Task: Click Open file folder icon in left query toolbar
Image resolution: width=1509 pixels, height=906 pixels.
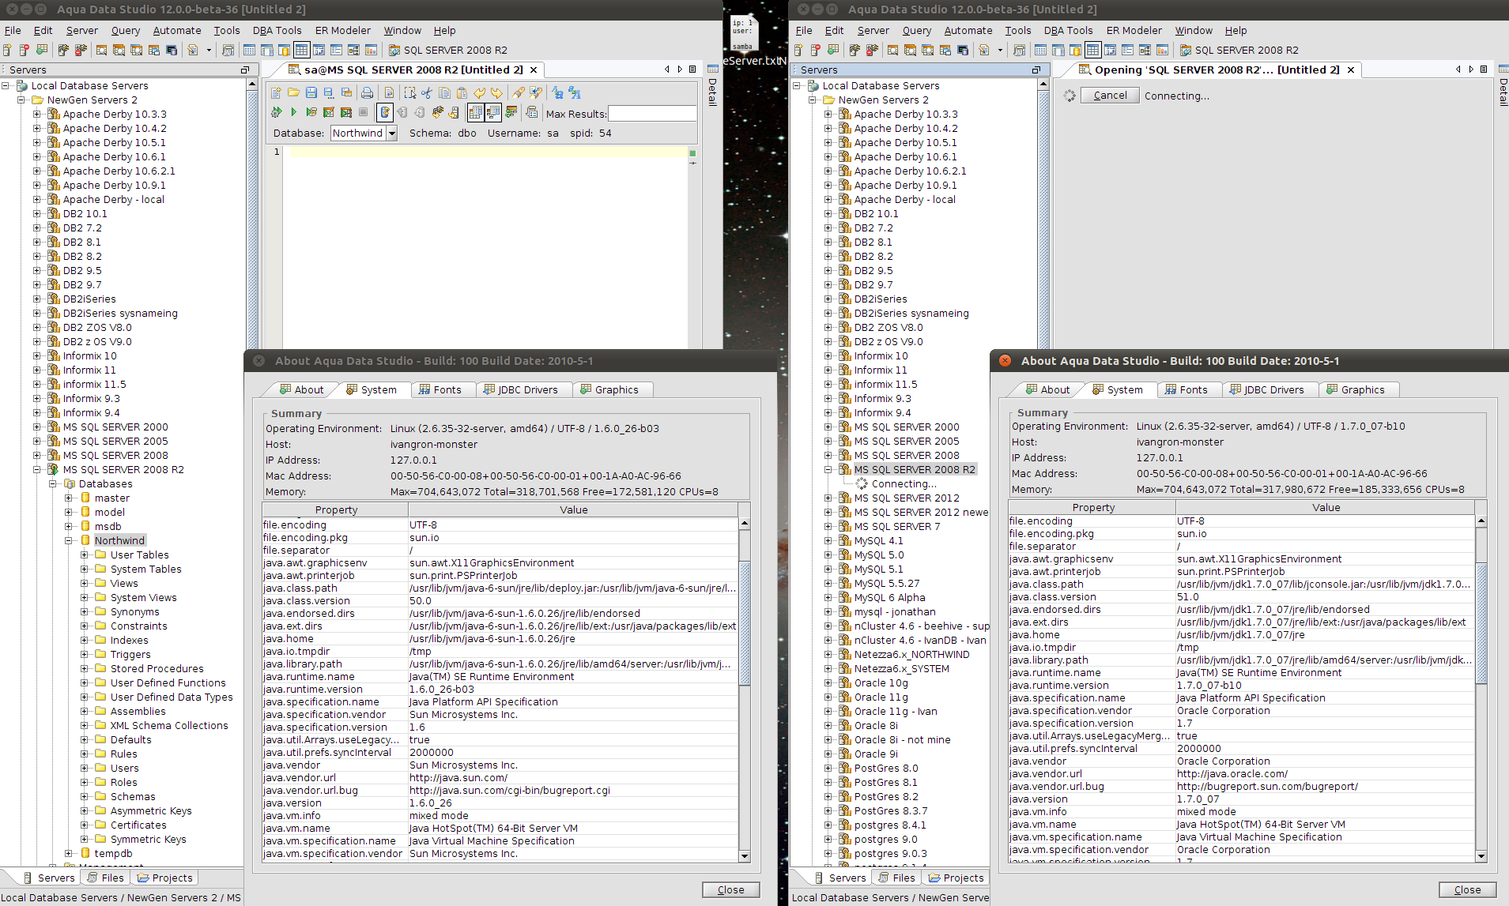Action: click(294, 92)
